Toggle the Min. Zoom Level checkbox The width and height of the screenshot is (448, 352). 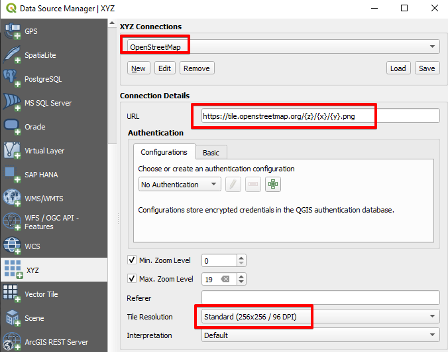[x=132, y=260]
